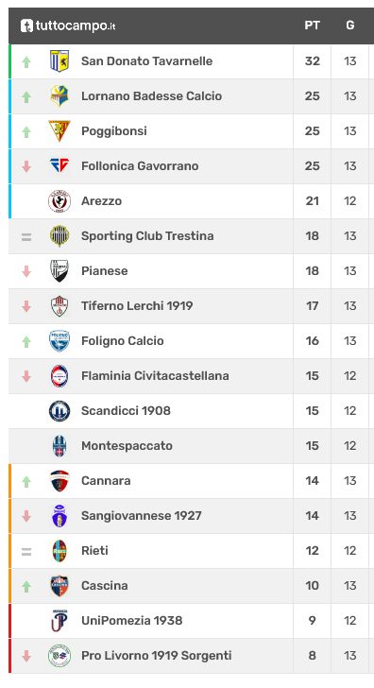Select the G column header
The image size is (374, 688).
(349, 26)
